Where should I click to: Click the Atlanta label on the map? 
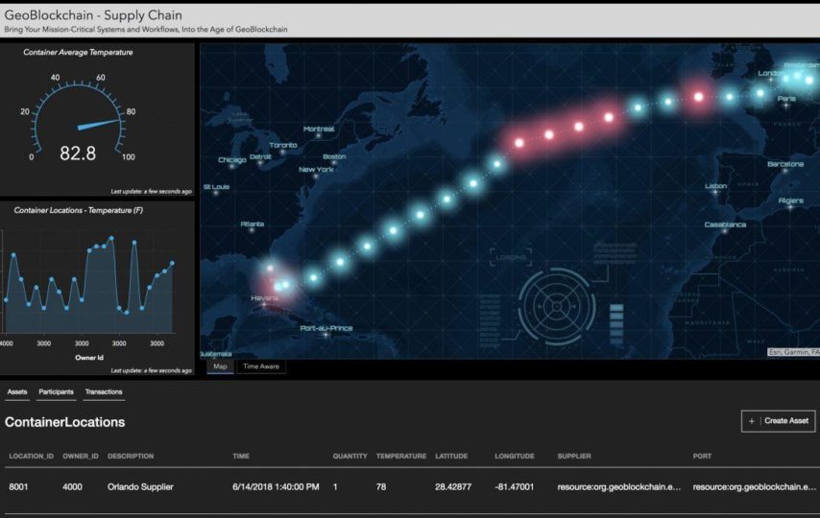[x=253, y=224]
